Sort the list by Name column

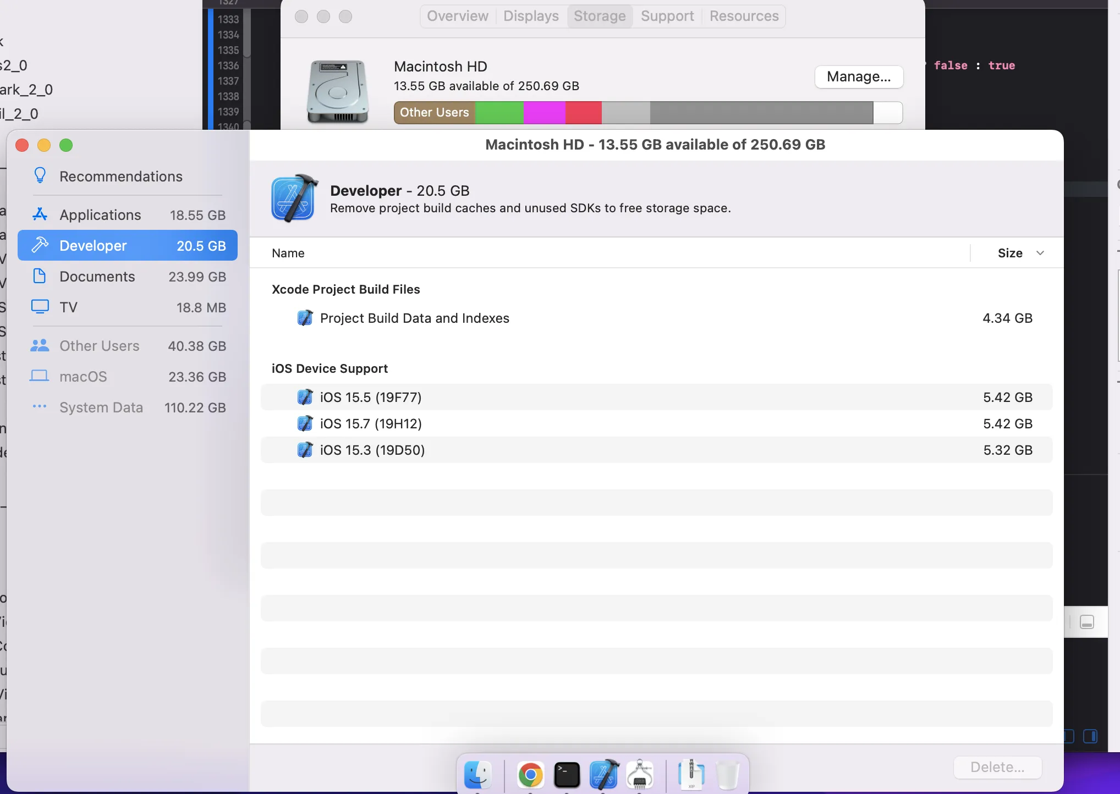(288, 253)
